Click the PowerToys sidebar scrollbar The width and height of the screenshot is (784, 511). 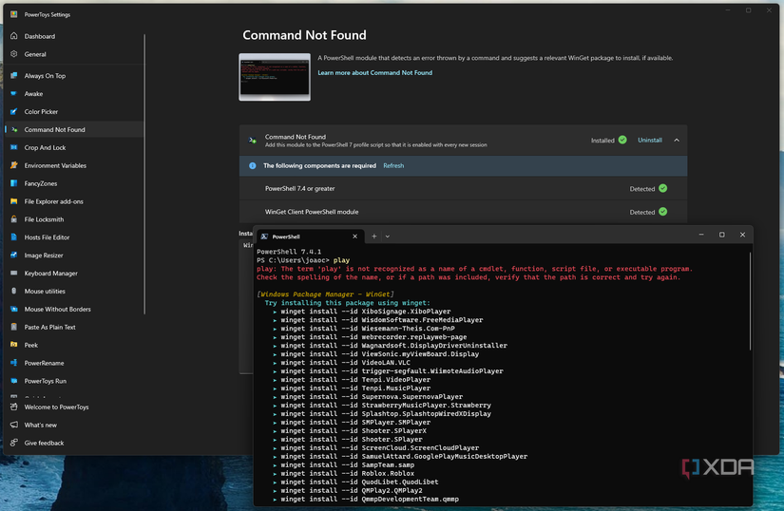click(144, 174)
